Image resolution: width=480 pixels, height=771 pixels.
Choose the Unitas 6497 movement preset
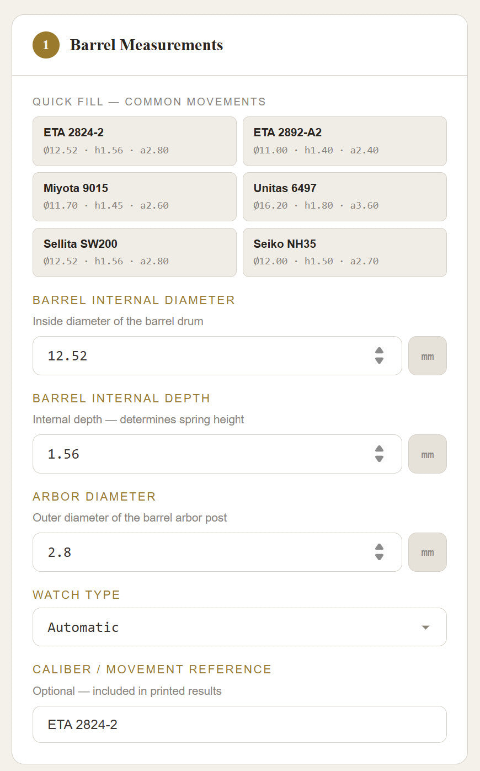[x=345, y=197]
